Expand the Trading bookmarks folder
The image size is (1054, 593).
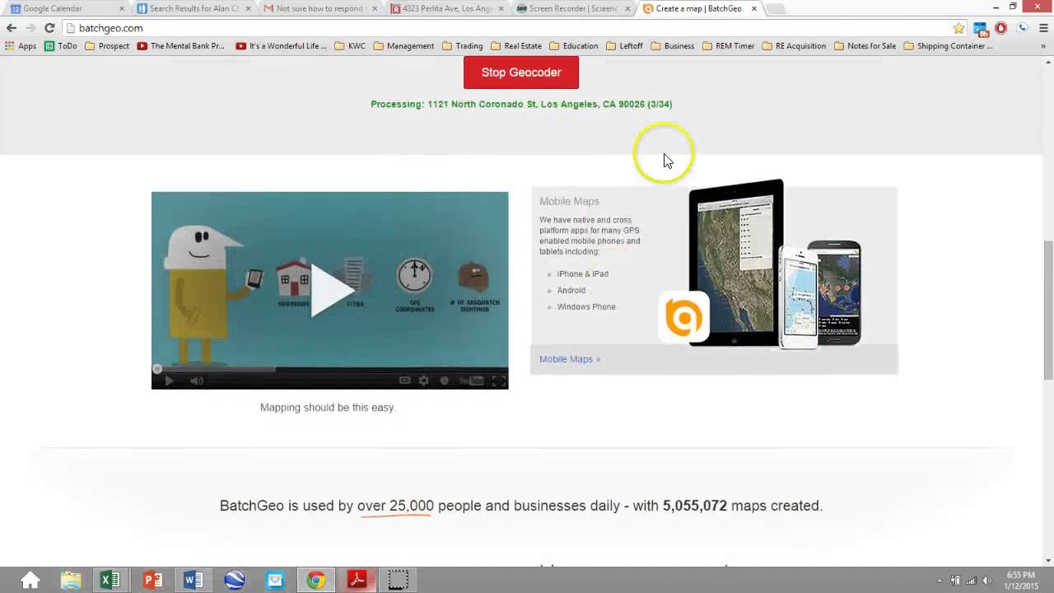click(x=462, y=46)
